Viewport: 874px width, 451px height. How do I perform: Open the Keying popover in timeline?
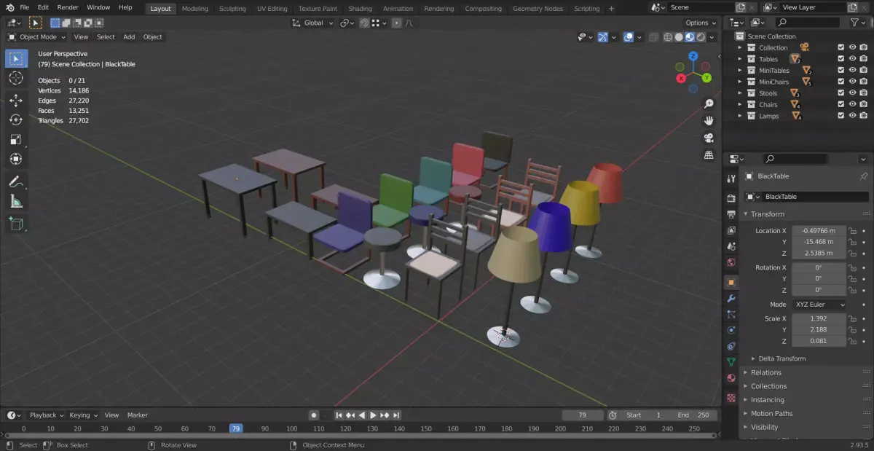(83, 415)
